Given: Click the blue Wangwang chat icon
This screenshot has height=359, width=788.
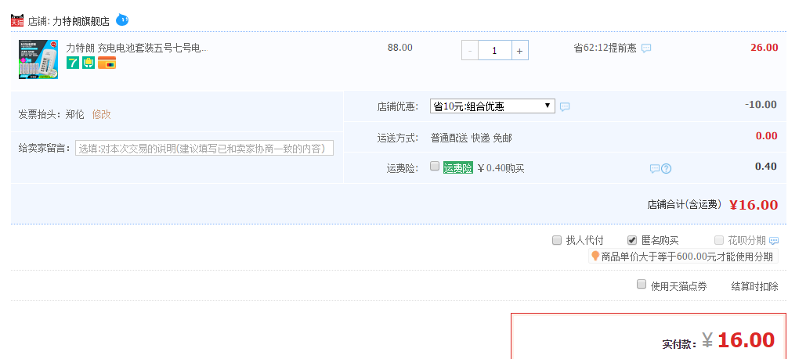Looking at the screenshot, I should [121, 20].
